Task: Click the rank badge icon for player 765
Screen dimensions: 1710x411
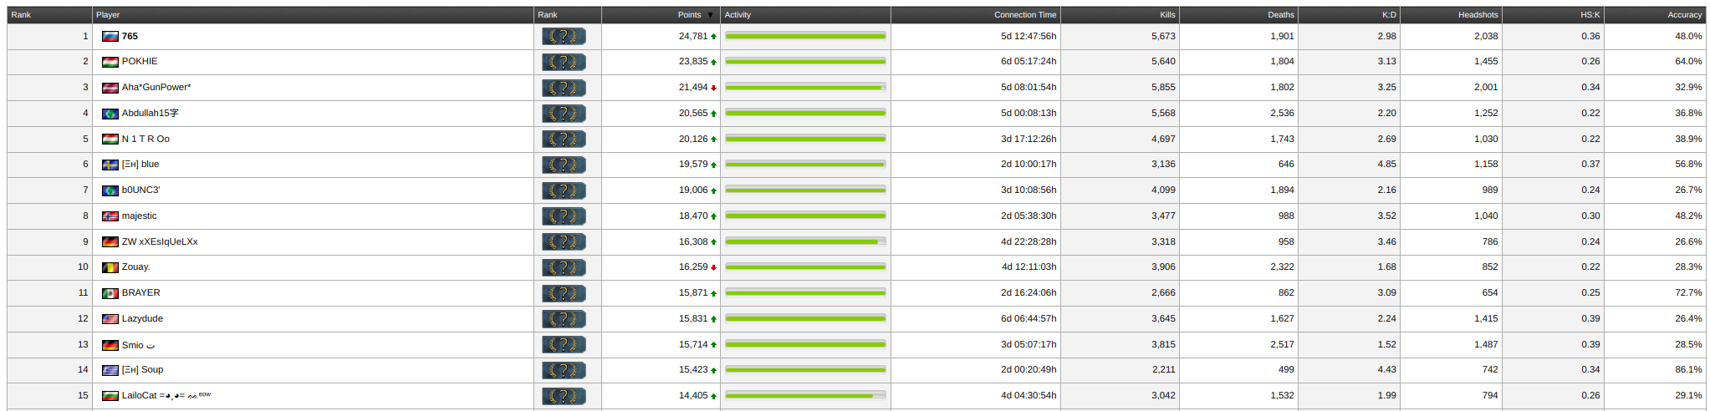Action: [564, 36]
